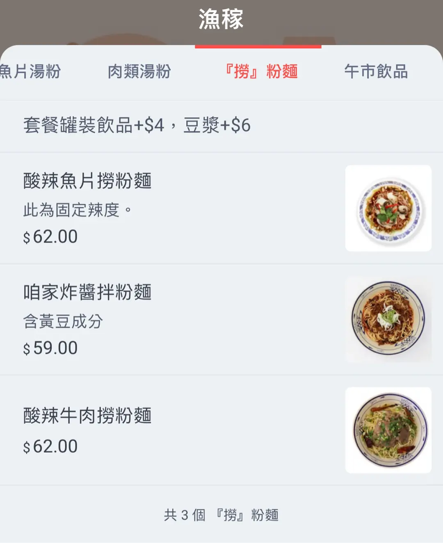Select the 酸辣牛肉撈粉麵 item title
This screenshot has height=543, width=443.
coord(87,416)
